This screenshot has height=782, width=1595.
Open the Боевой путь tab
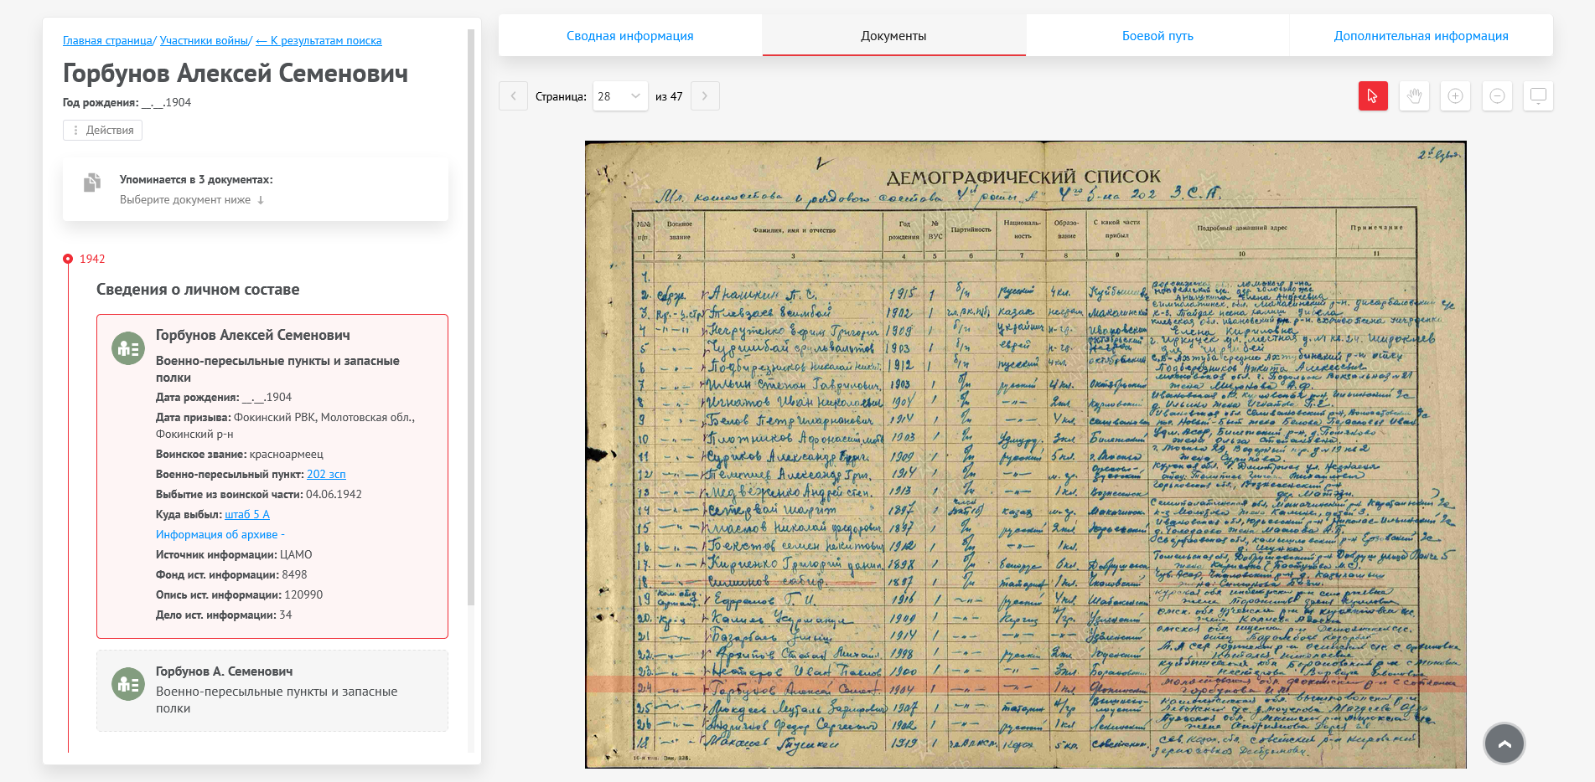[1157, 36]
